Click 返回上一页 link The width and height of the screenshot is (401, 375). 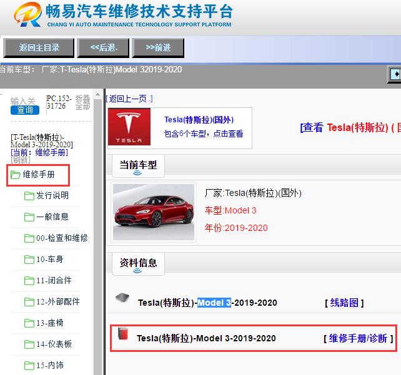pos(129,99)
